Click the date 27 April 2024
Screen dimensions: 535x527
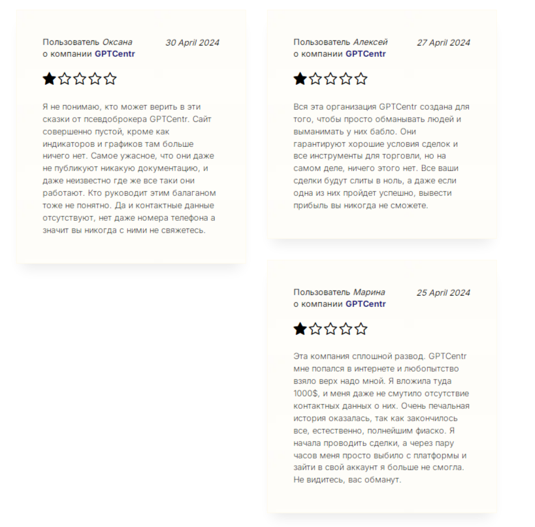444,42
